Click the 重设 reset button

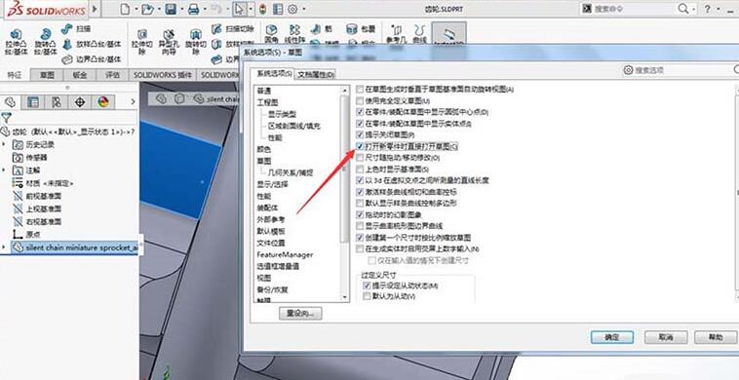300,313
